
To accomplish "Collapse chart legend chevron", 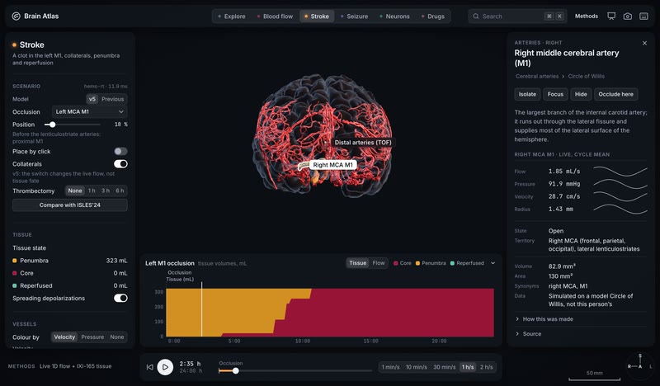I will tap(493, 263).
